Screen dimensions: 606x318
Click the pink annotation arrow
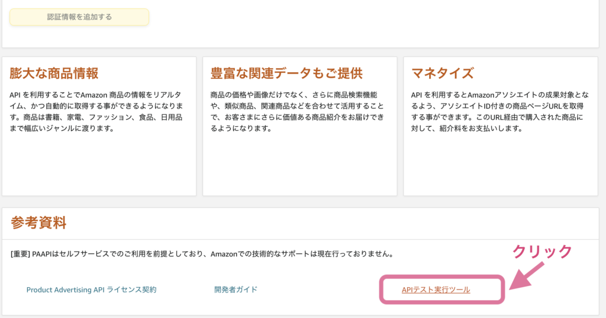[526, 276]
